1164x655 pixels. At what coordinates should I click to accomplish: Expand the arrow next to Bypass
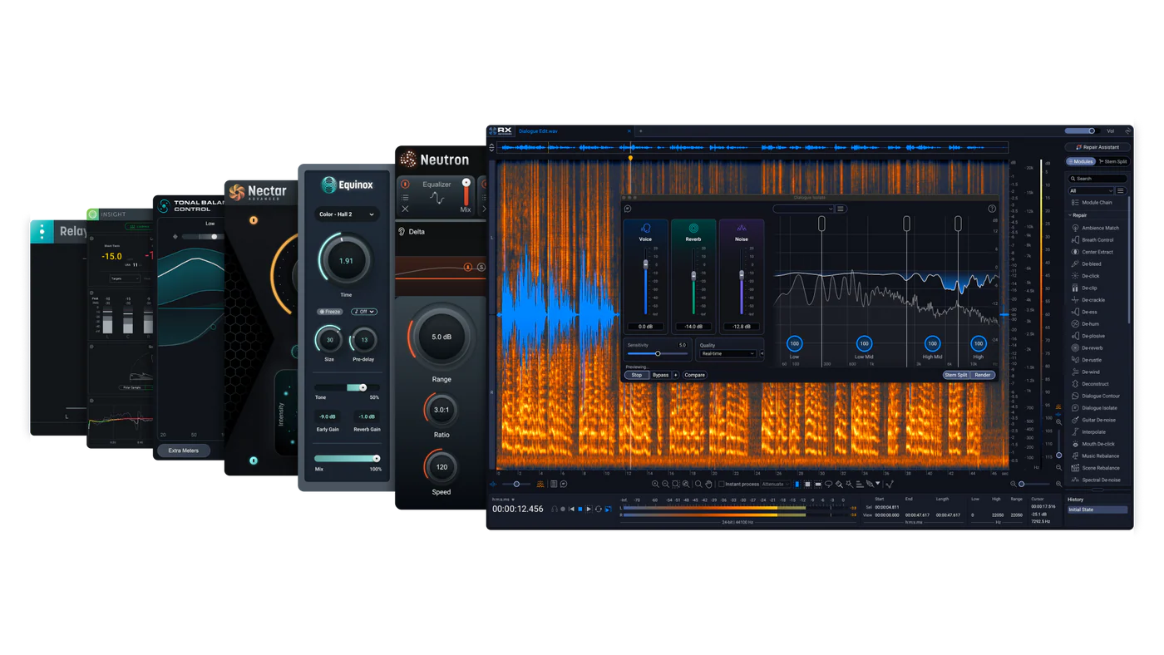point(676,375)
